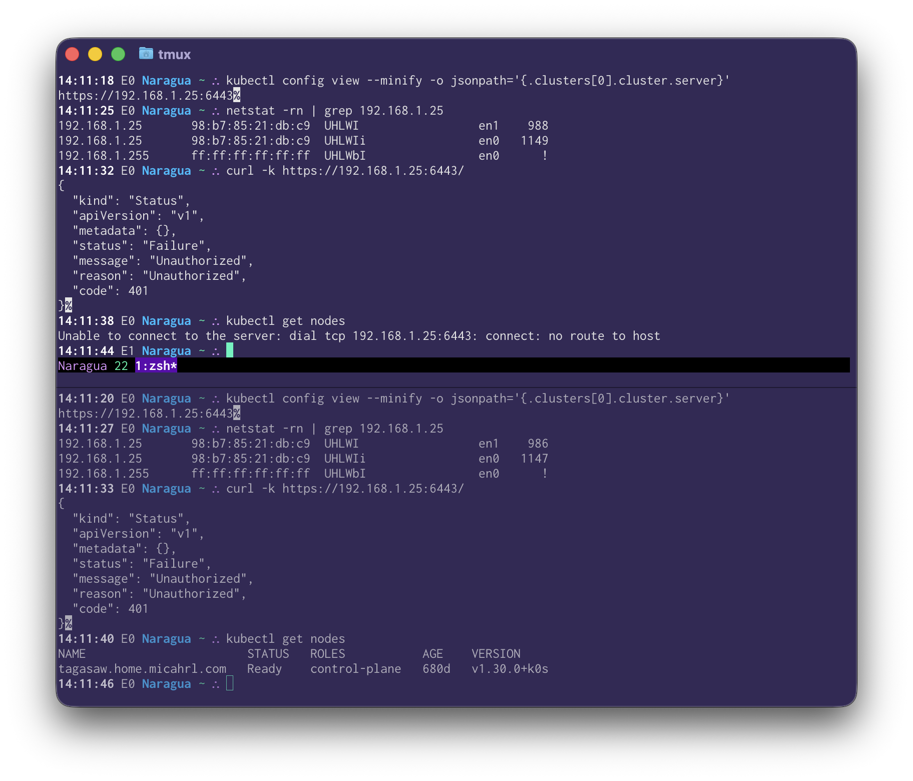This screenshot has height=781, width=913.
Task: Click the E0 exit-status flag on the 14:11:18 line
Action: click(x=127, y=80)
